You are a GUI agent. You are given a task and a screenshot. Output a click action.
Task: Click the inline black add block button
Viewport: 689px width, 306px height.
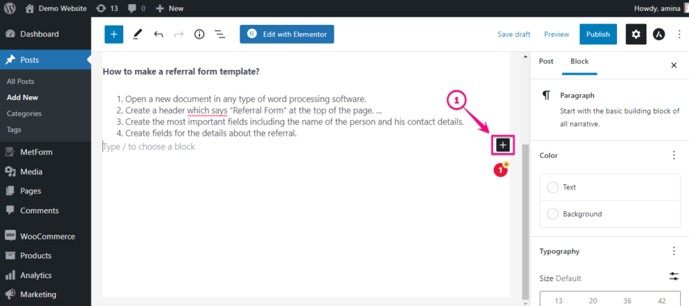[x=503, y=145]
